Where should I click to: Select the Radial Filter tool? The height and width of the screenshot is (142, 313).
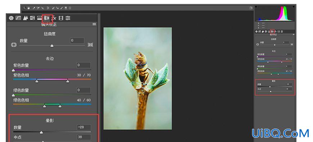[70, 8]
